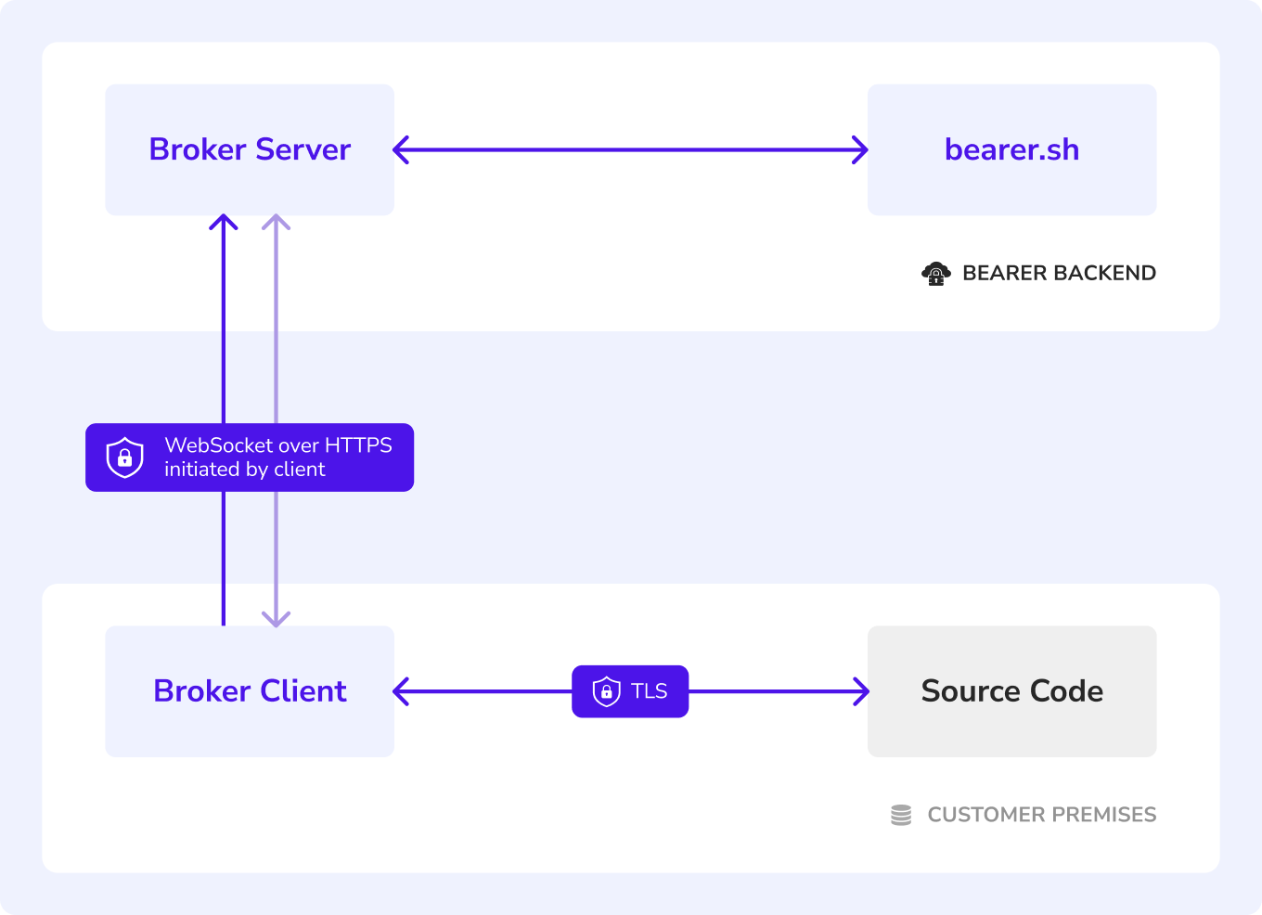This screenshot has width=1262, height=915.
Task: Click the 'WebSocket over HTTPS initiated by client' badge text
Action: (x=278, y=457)
